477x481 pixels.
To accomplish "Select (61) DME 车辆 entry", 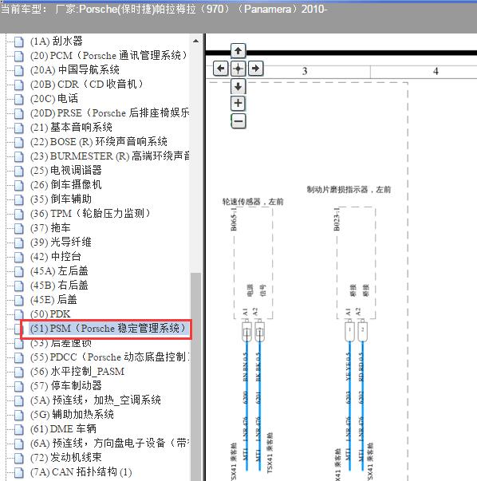I will pyautogui.click(x=63, y=429).
